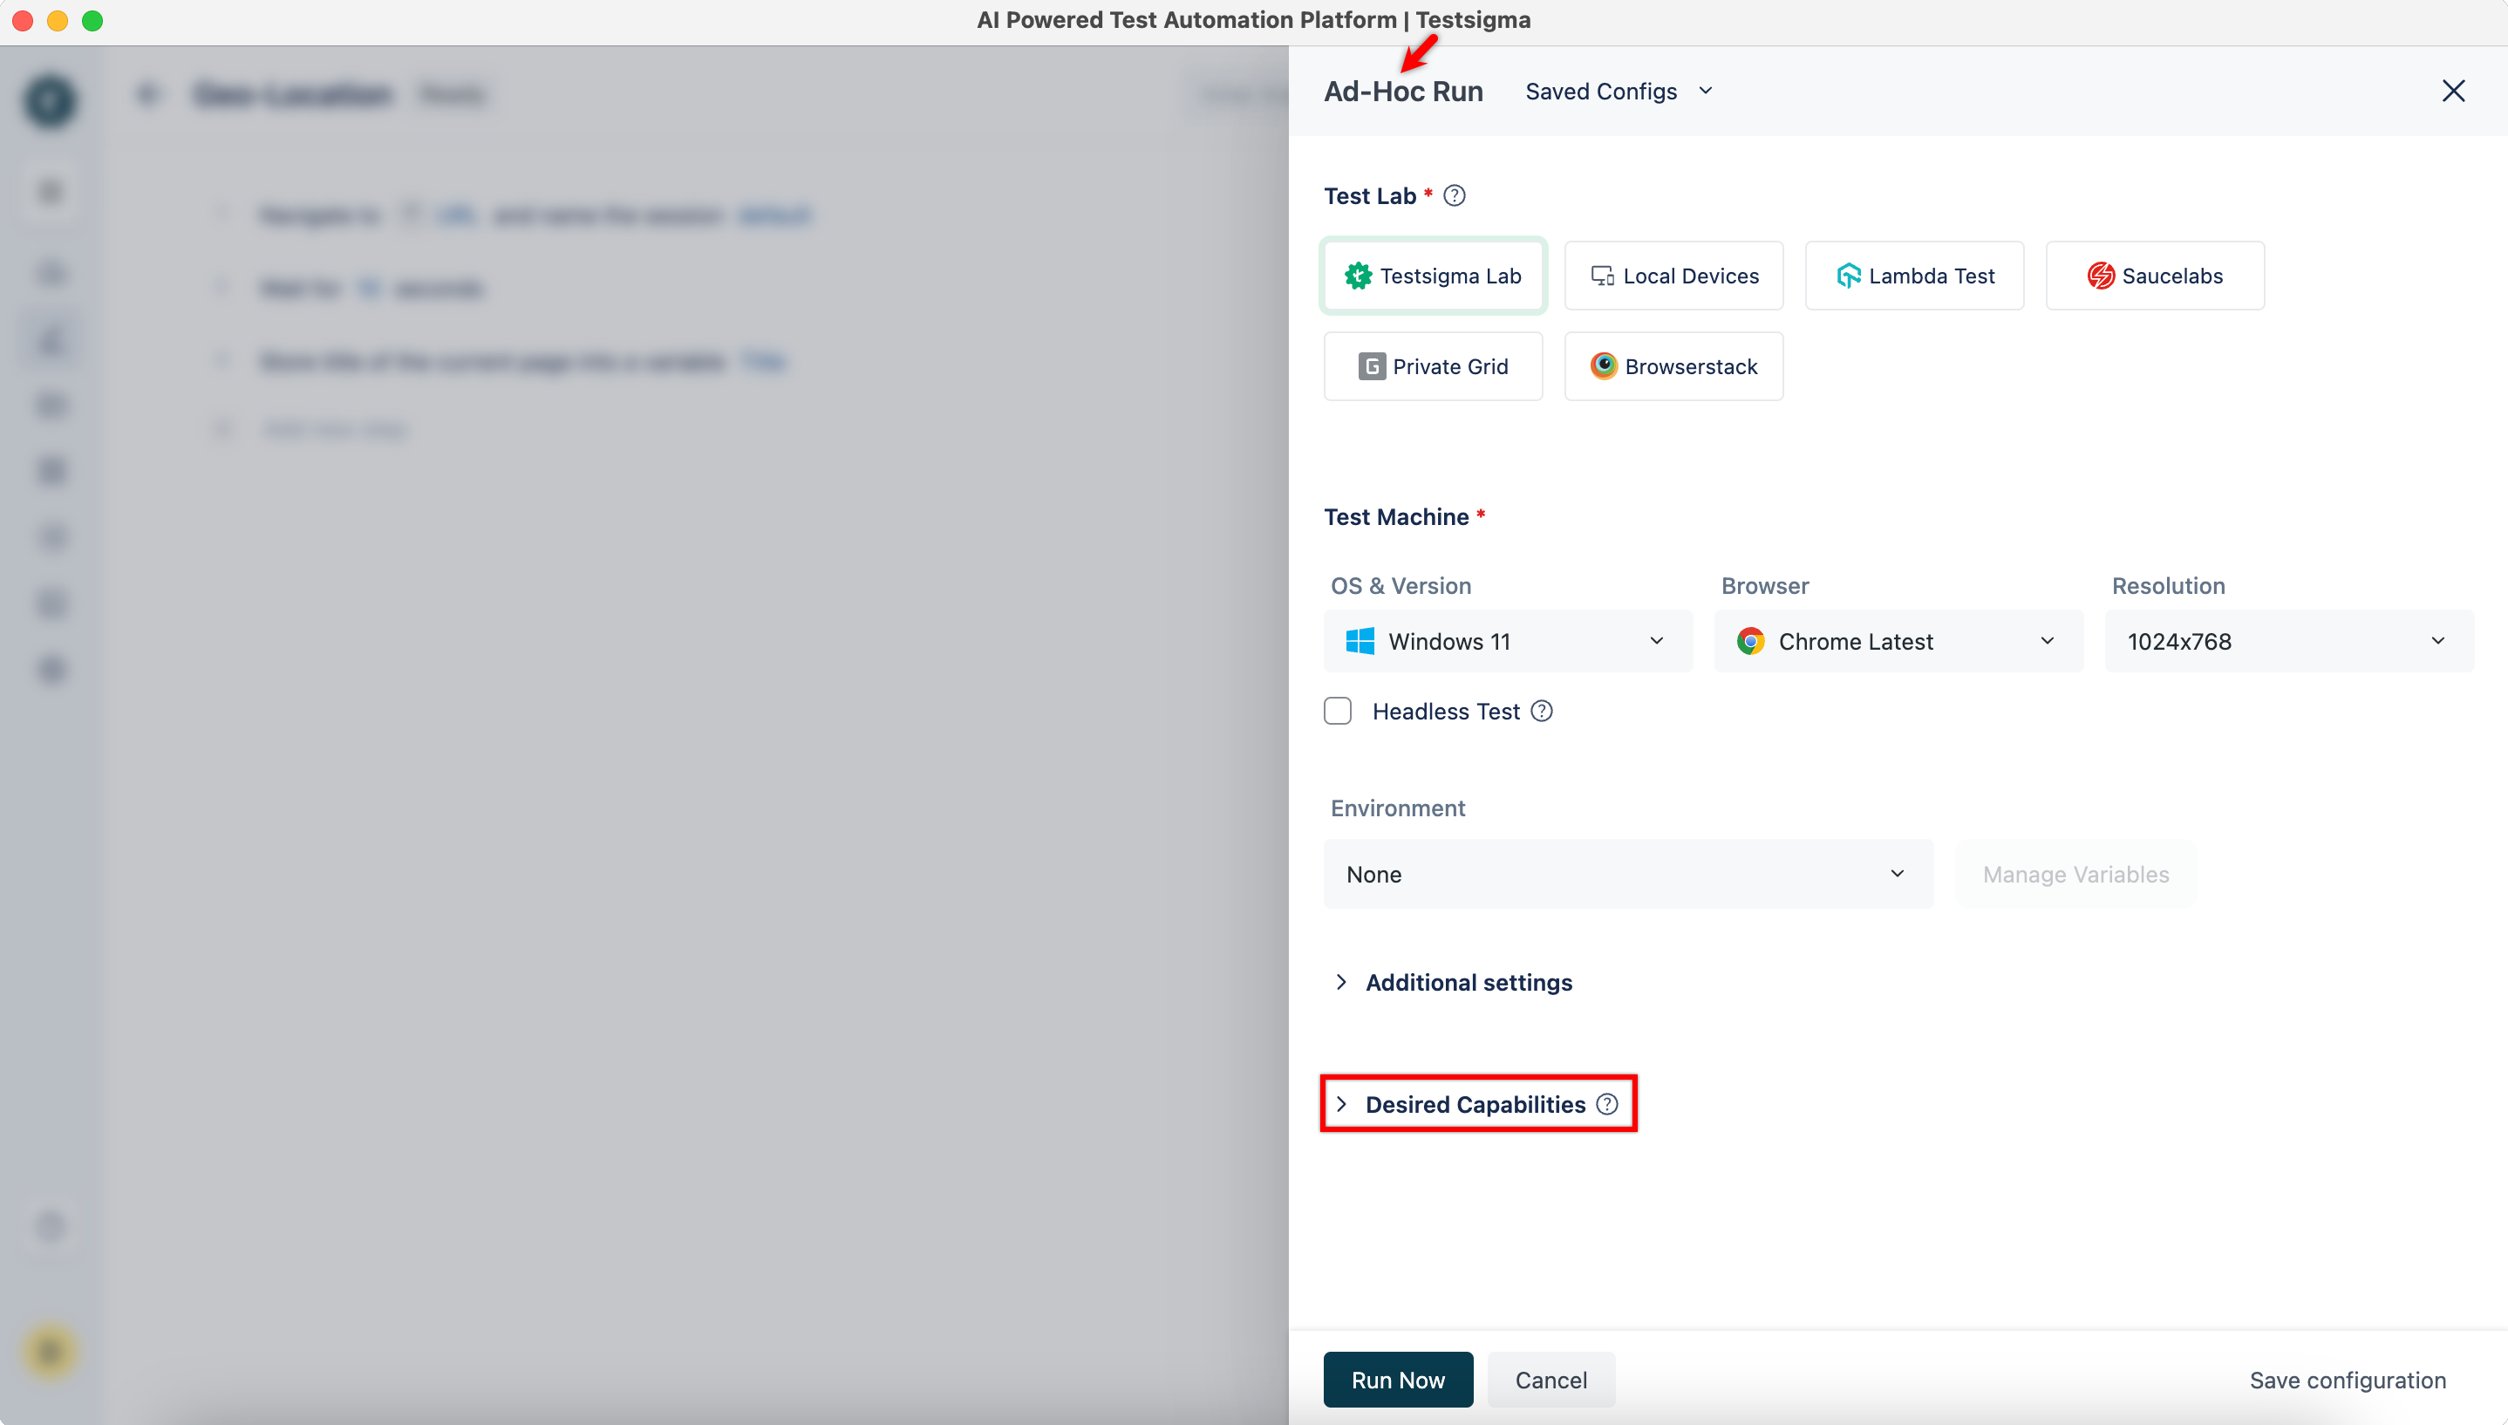This screenshot has width=2508, height=1425.
Task: Click the Save configuration link
Action: pyautogui.click(x=2347, y=1380)
